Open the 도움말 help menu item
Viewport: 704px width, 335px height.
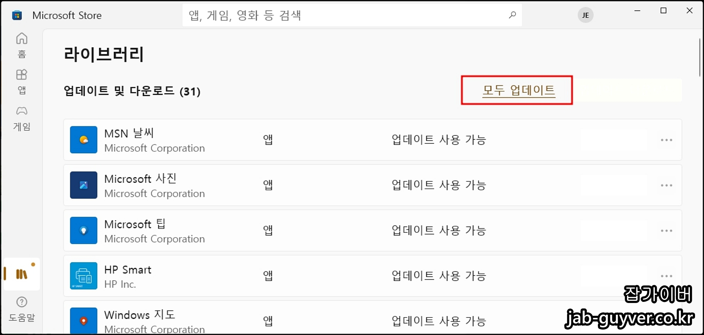pyautogui.click(x=22, y=310)
